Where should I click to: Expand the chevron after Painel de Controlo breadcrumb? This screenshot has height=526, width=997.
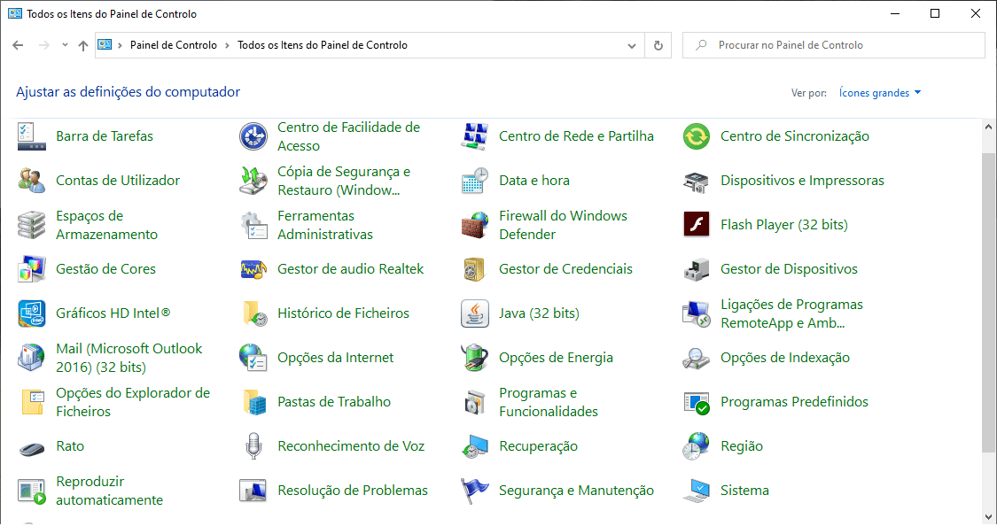[x=227, y=45]
